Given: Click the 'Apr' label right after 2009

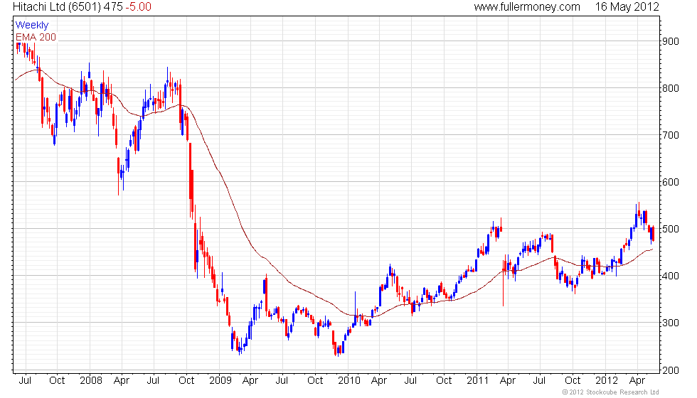Looking at the screenshot, I should [250, 381].
